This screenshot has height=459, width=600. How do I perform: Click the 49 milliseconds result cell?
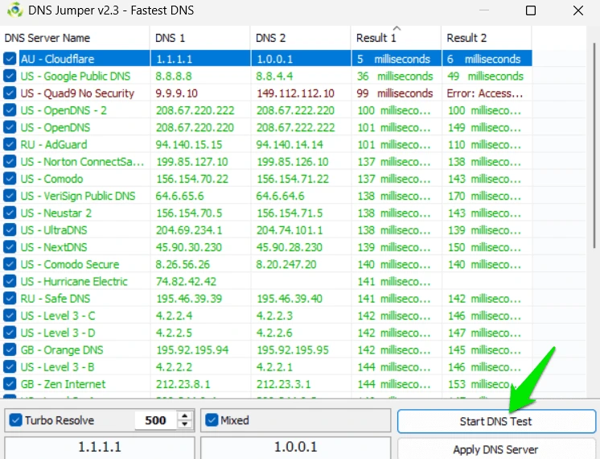[485, 76]
